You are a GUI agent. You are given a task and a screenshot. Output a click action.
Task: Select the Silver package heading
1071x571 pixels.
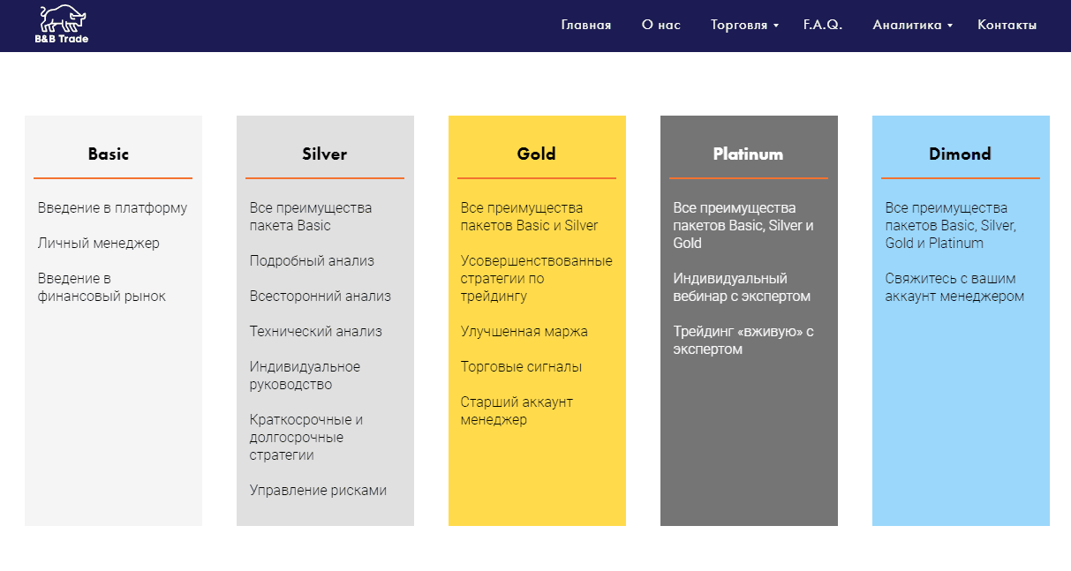(324, 154)
